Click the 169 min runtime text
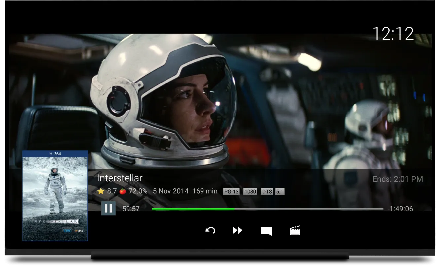 coord(205,191)
